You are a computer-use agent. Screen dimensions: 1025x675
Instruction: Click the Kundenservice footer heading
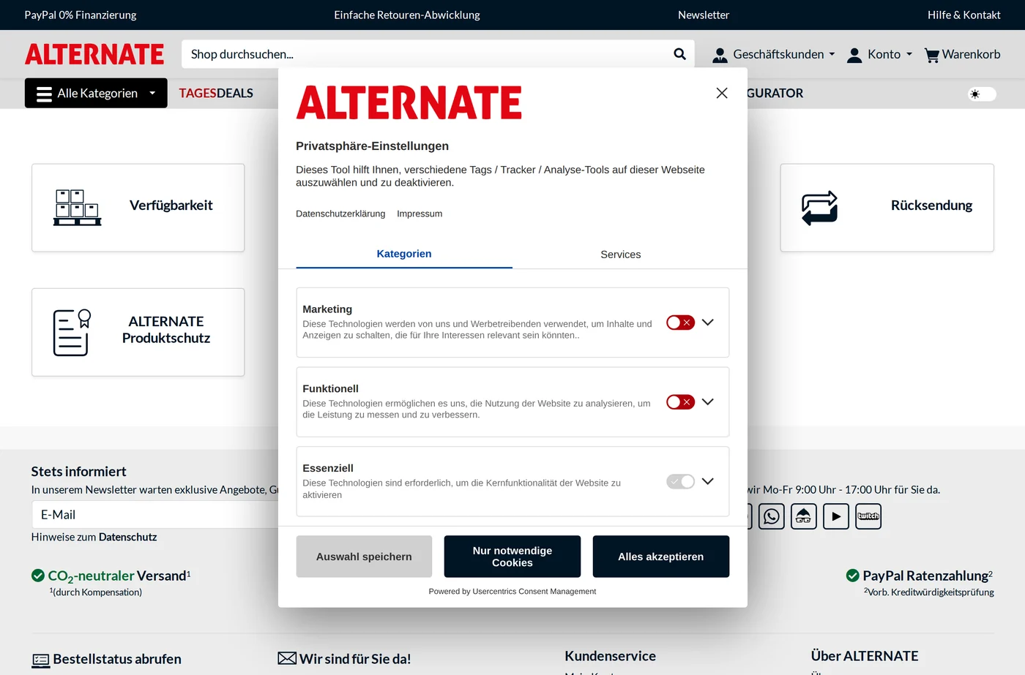(610, 656)
